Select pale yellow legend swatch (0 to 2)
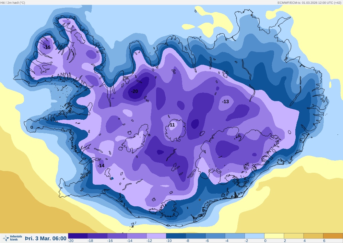The height and width of the screenshot is (243, 343). 274,236
